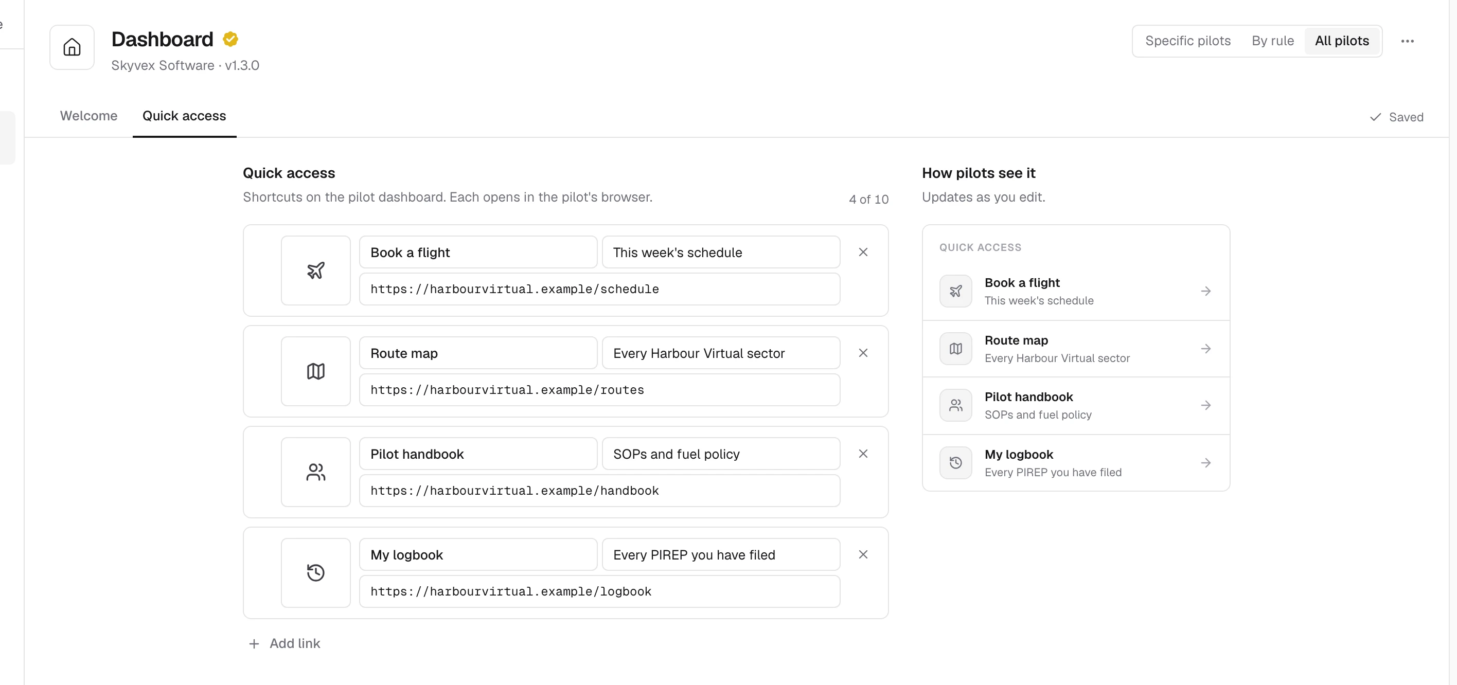Viewport: 1457px width, 685px height.
Task: Click the plane icon in the pilot preview
Action: pos(956,291)
